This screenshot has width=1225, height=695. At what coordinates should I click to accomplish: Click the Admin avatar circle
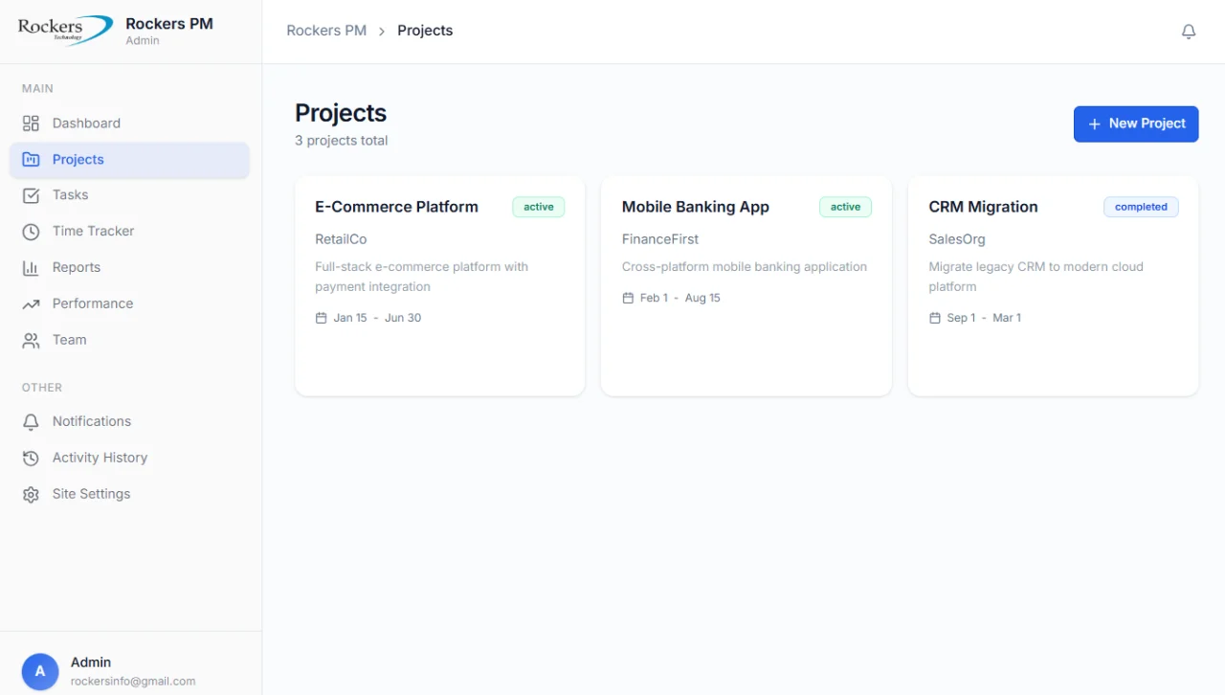pyautogui.click(x=40, y=672)
